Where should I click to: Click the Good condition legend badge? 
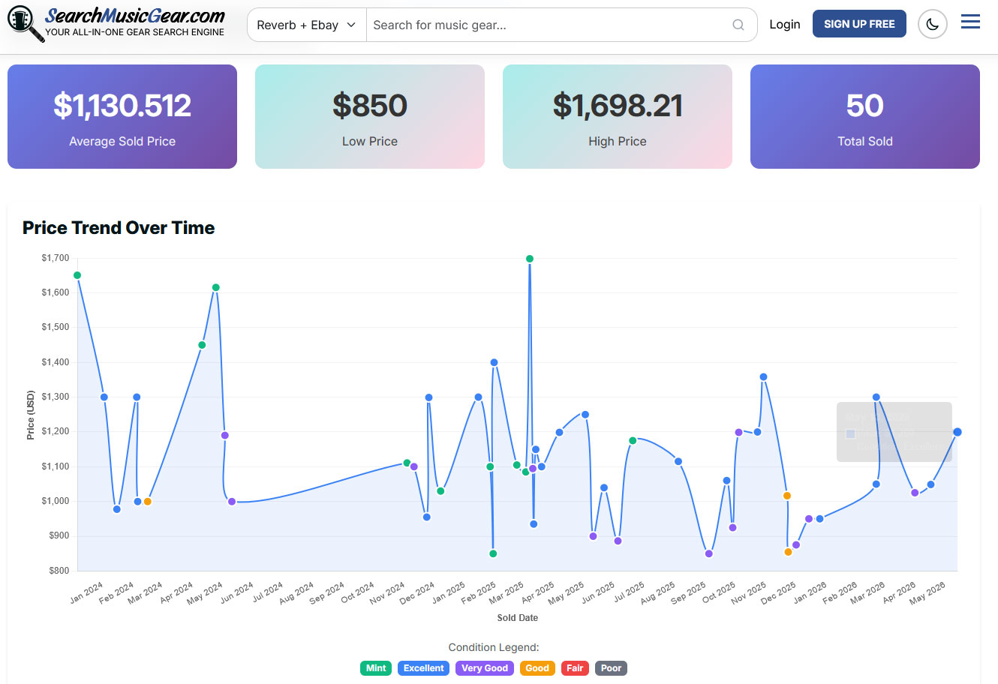click(537, 668)
